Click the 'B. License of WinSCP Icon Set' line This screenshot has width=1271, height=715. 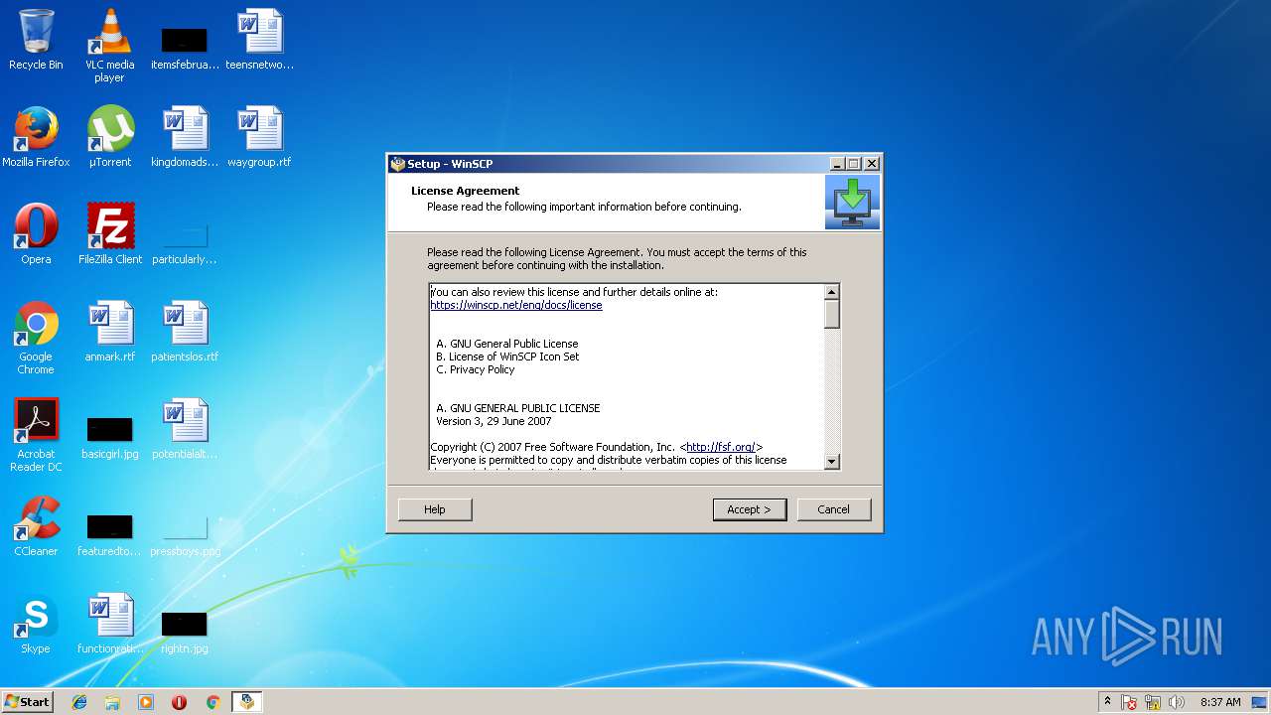click(507, 357)
